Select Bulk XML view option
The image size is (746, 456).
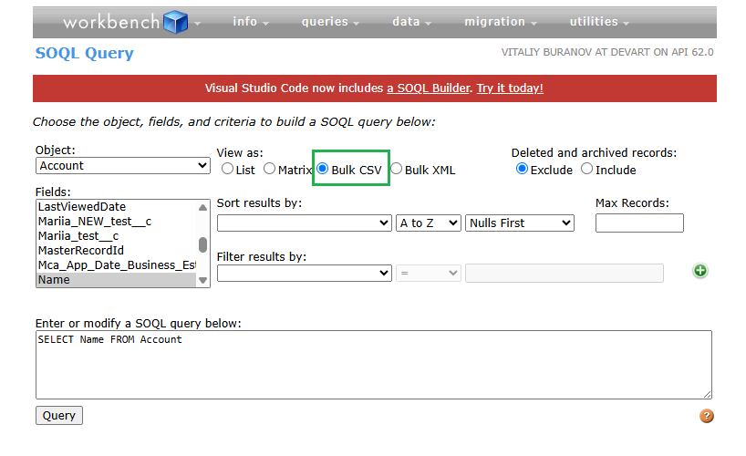pos(397,169)
